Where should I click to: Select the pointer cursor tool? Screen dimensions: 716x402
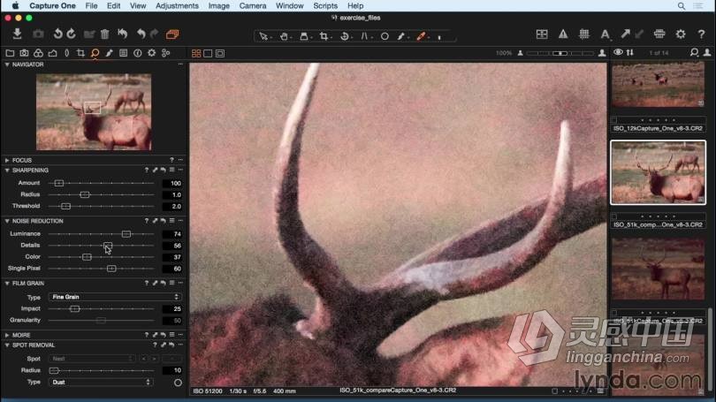coord(263,36)
